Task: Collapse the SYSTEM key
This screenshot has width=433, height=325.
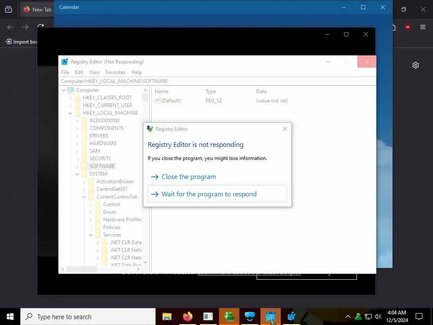Action: point(77,174)
